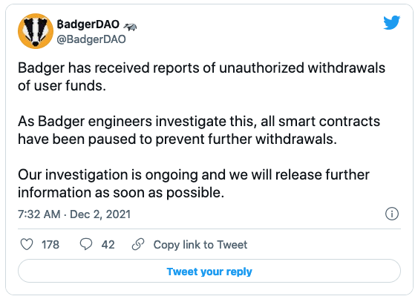Select 'Copy link to Tweet' text

coord(200,245)
